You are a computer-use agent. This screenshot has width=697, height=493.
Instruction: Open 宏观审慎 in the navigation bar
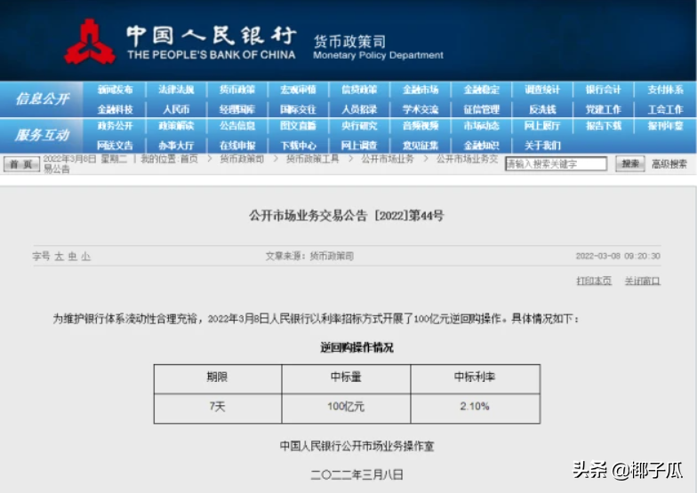tap(298, 90)
